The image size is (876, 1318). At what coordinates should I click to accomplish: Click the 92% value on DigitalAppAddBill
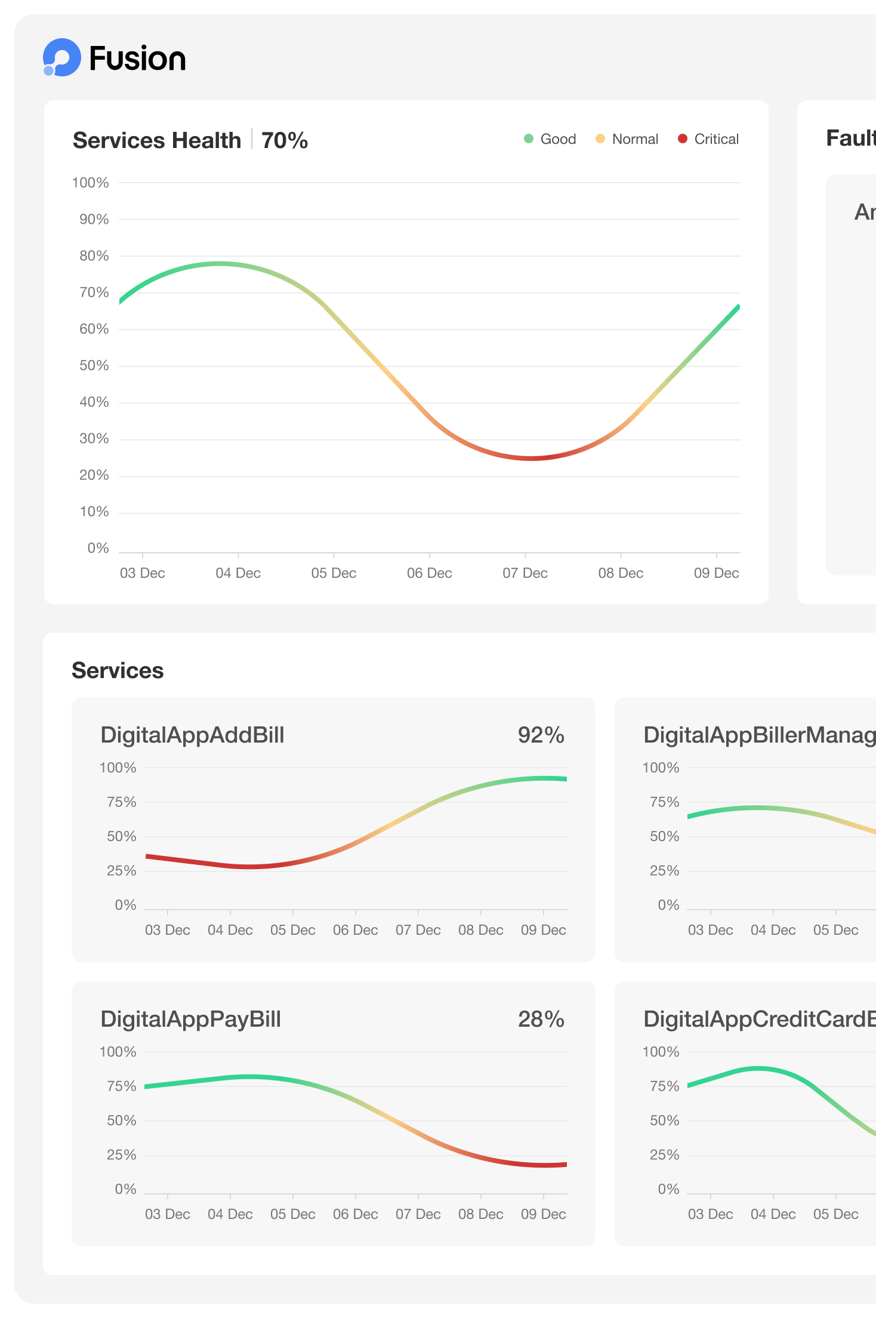click(541, 735)
